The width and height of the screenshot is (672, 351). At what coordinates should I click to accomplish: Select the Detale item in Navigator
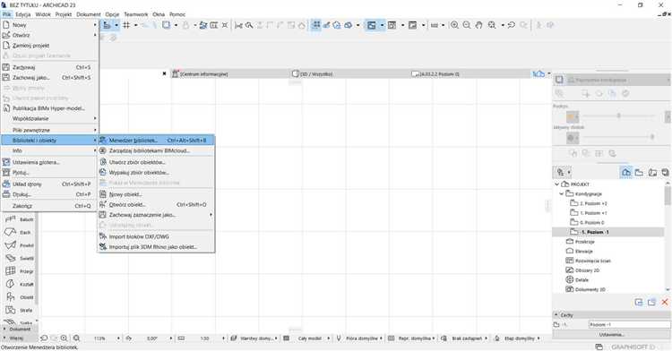coord(577,279)
